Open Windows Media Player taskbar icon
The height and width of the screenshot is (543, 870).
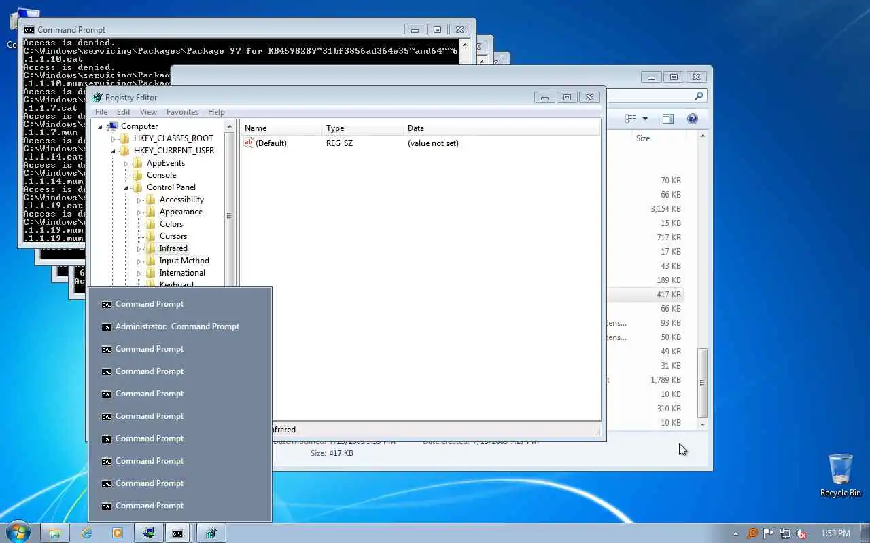tap(118, 533)
